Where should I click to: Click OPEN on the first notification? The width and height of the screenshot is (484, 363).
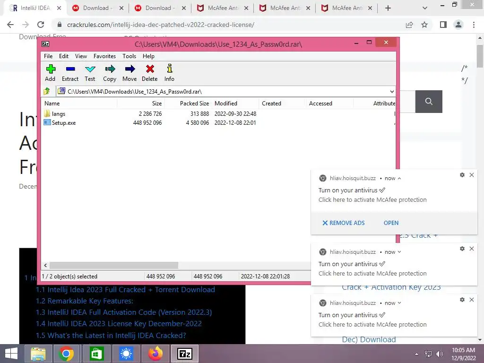click(x=391, y=223)
